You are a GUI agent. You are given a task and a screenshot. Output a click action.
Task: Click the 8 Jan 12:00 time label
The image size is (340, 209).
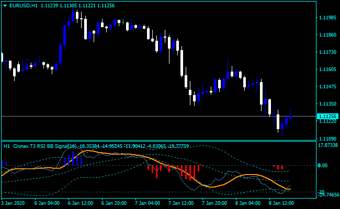[x=281, y=203]
